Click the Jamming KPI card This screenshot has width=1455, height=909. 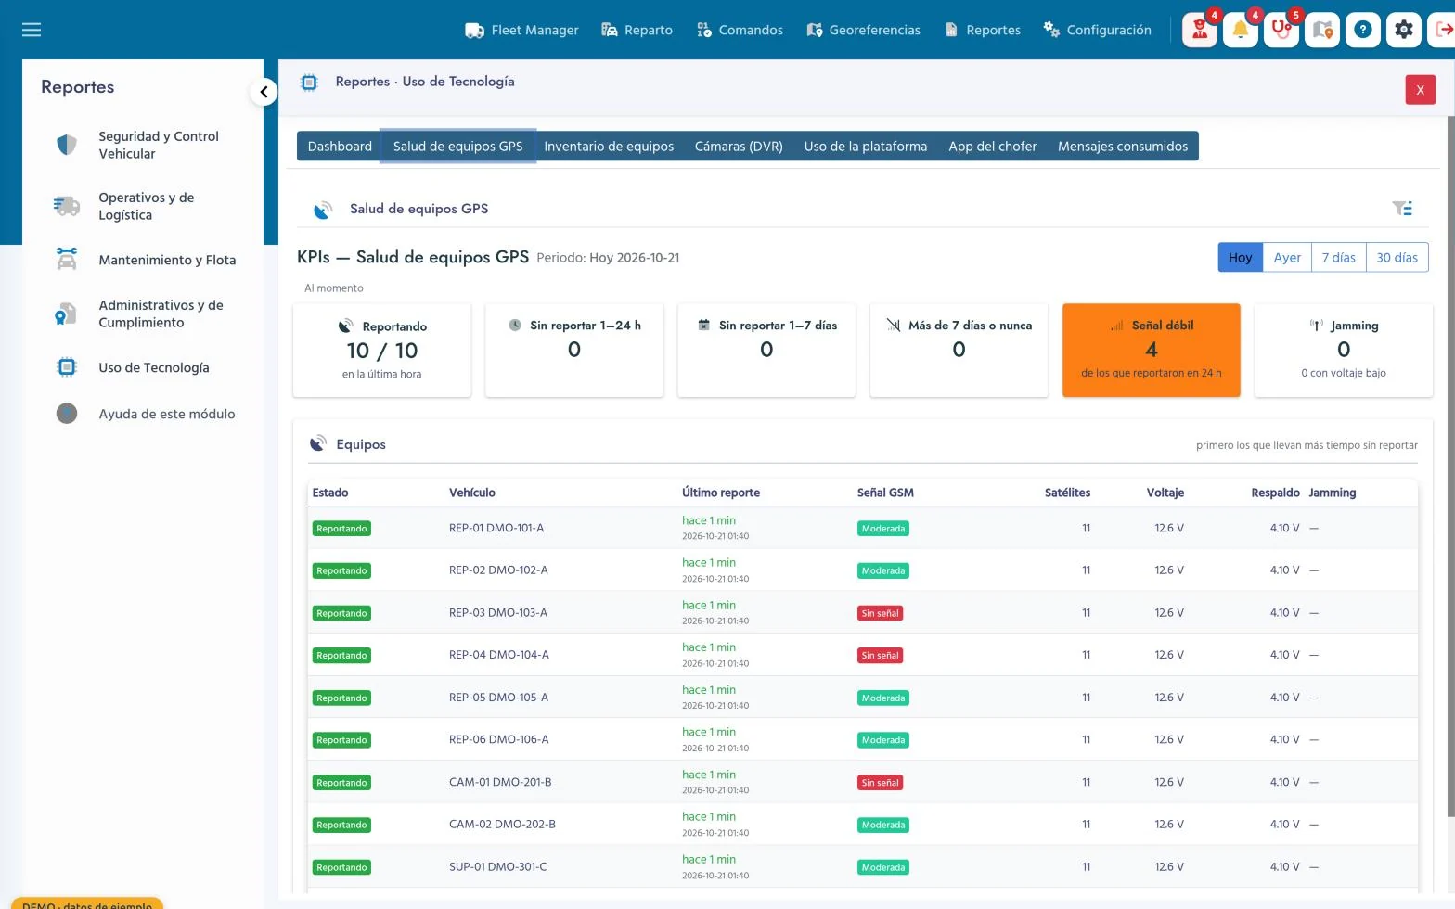(1344, 351)
